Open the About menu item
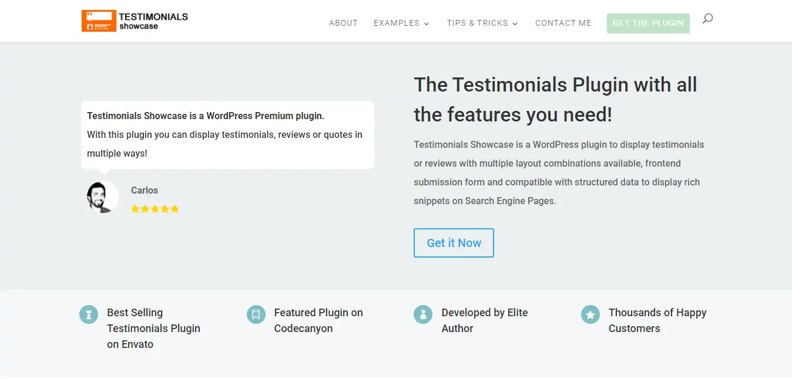This screenshot has width=792, height=379. click(343, 23)
